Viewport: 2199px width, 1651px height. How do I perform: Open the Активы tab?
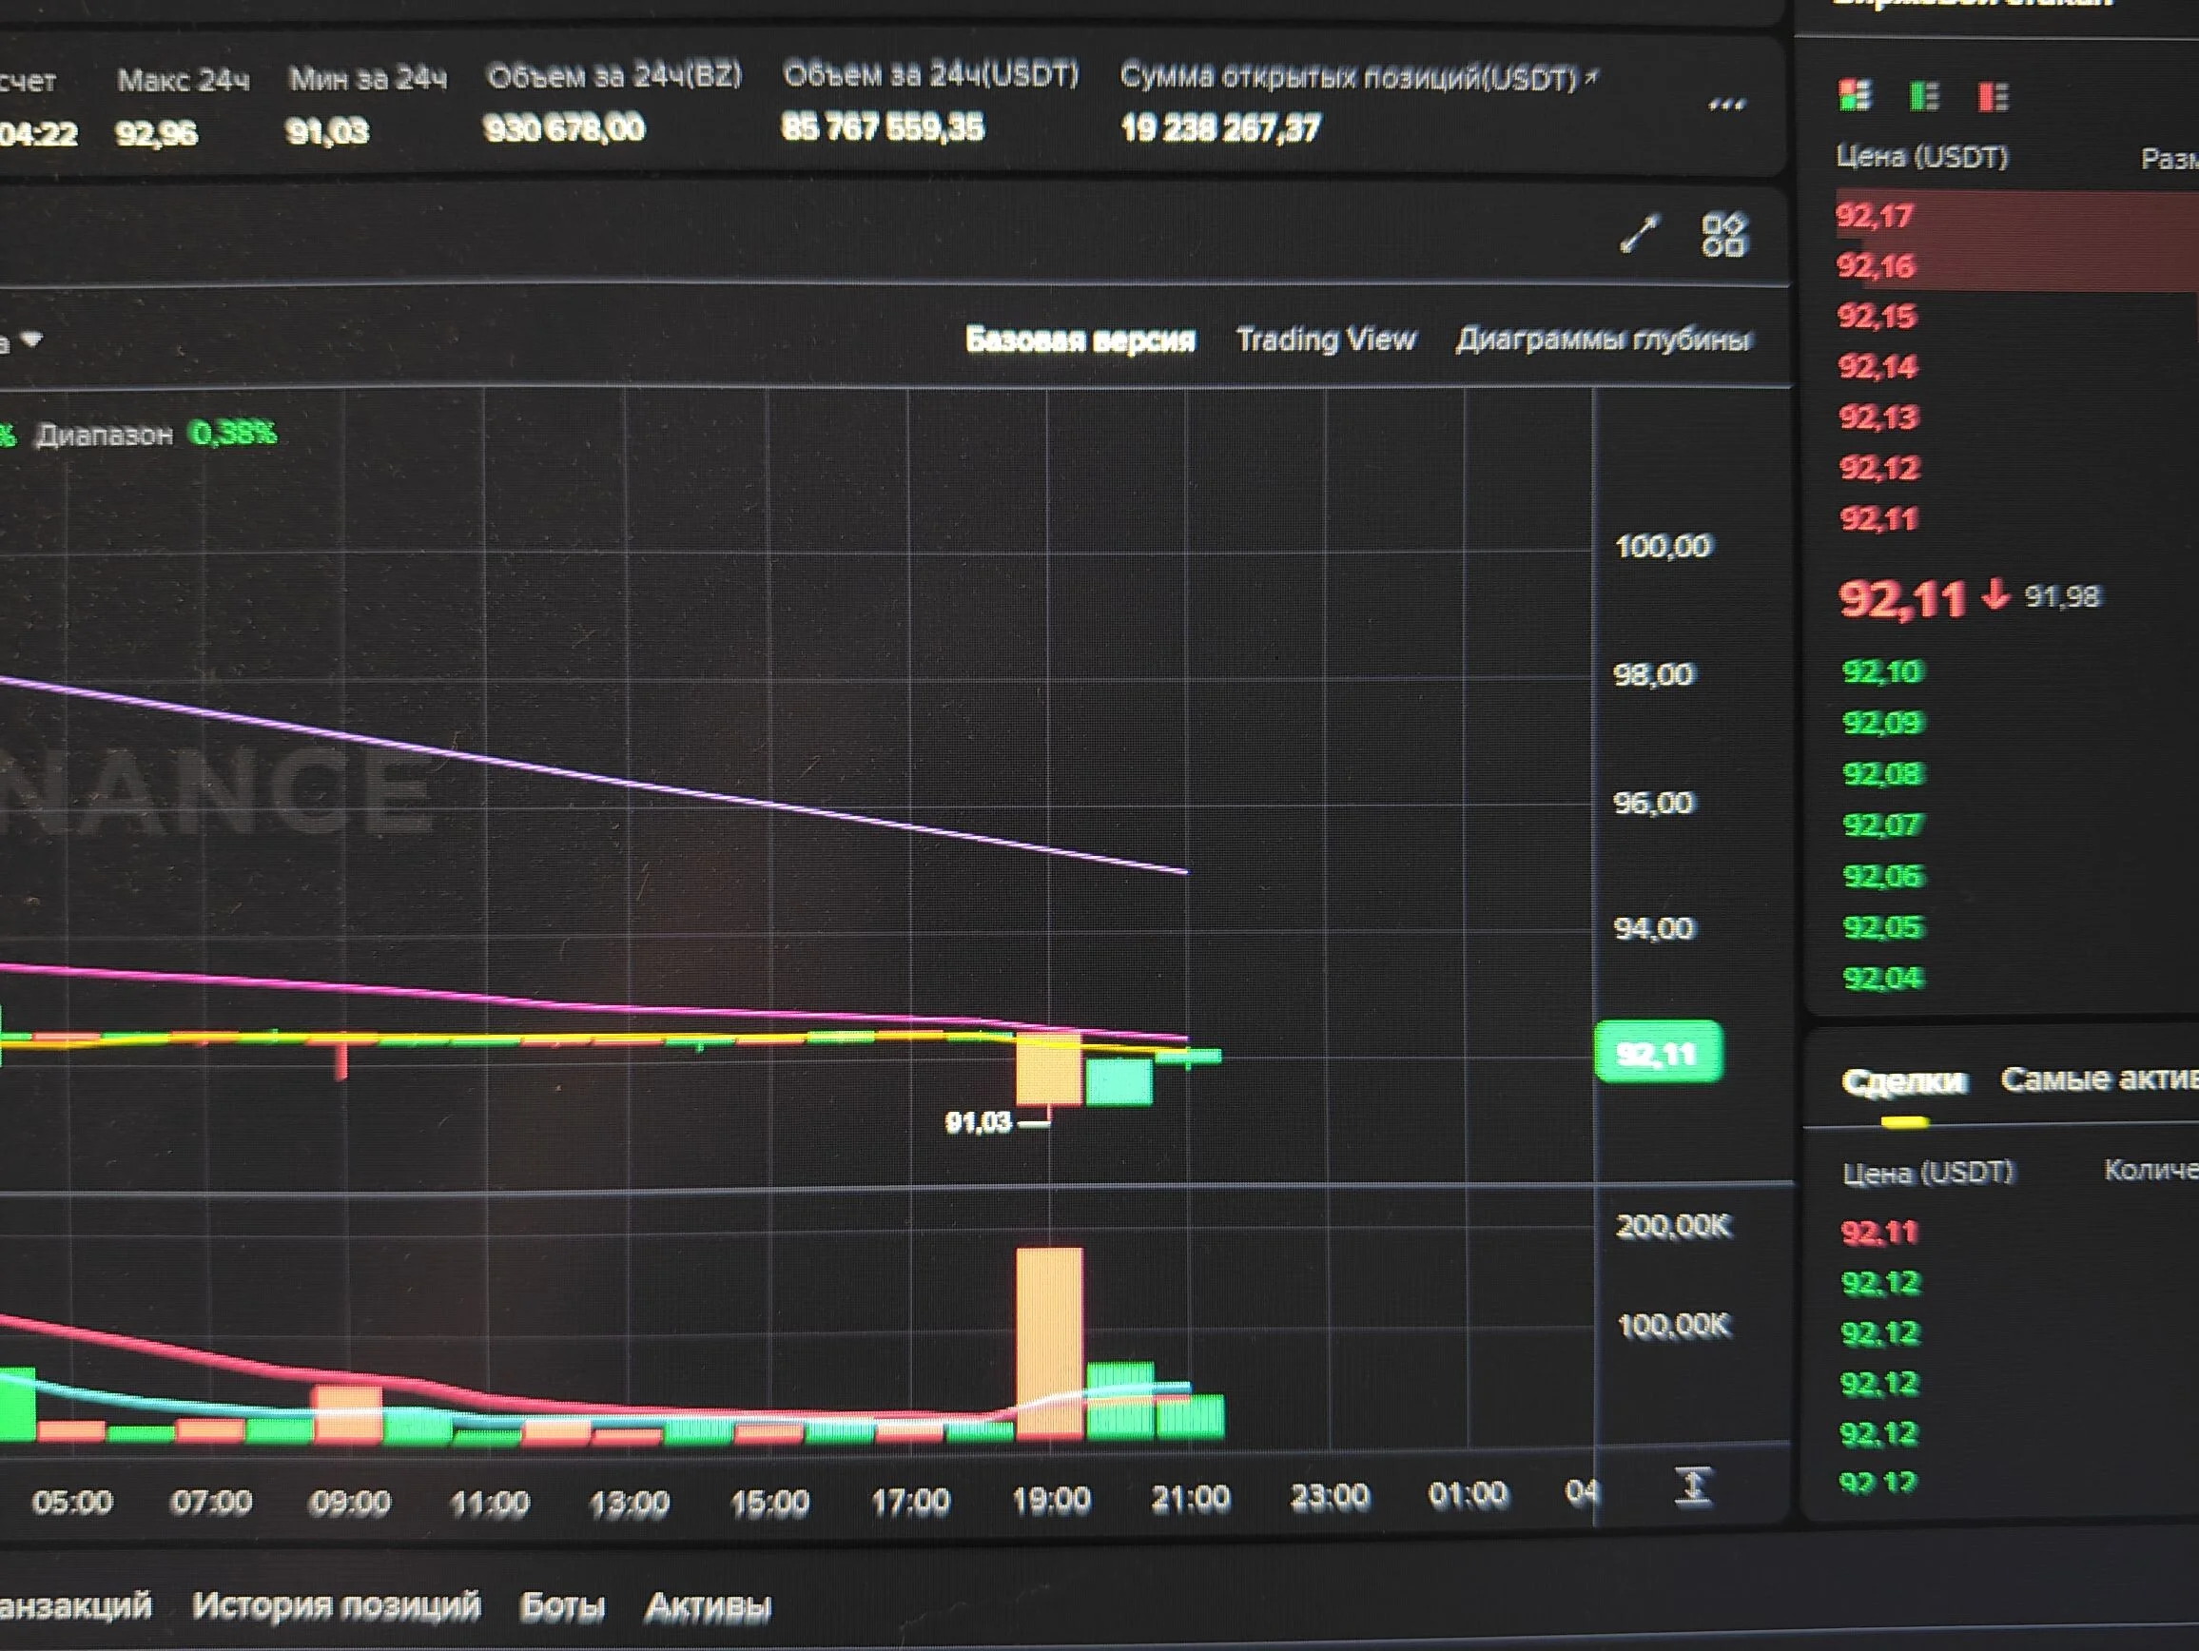click(x=708, y=1606)
